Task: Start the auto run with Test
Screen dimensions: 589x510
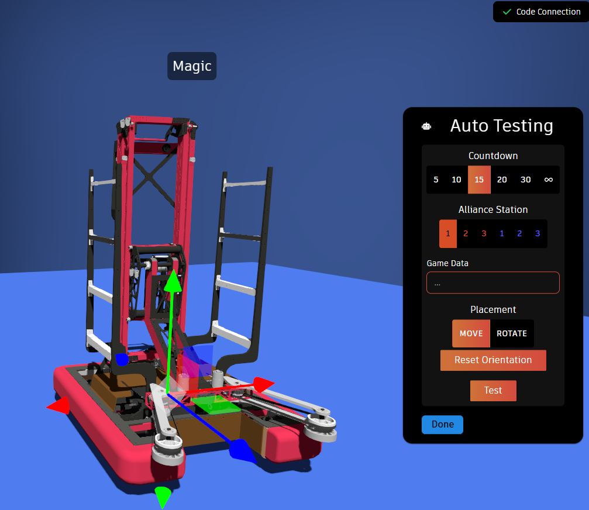Action: tap(493, 391)
